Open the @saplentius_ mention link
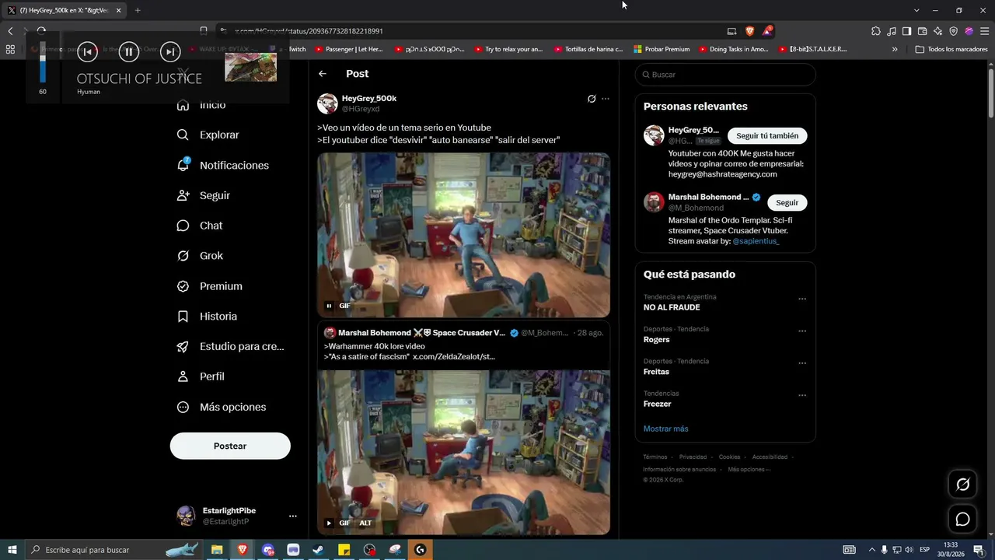This screenshot has height=560, width=995. pos(756,241)
